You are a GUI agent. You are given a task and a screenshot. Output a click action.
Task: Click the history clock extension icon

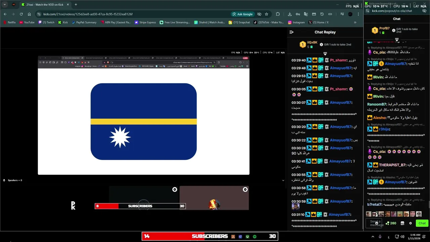pyautogui.click(x=322, y=14)
